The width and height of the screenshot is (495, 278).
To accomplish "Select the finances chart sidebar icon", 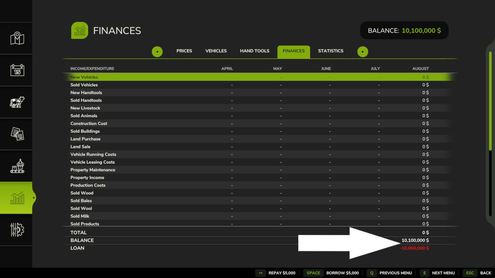I will pos(17,198).
